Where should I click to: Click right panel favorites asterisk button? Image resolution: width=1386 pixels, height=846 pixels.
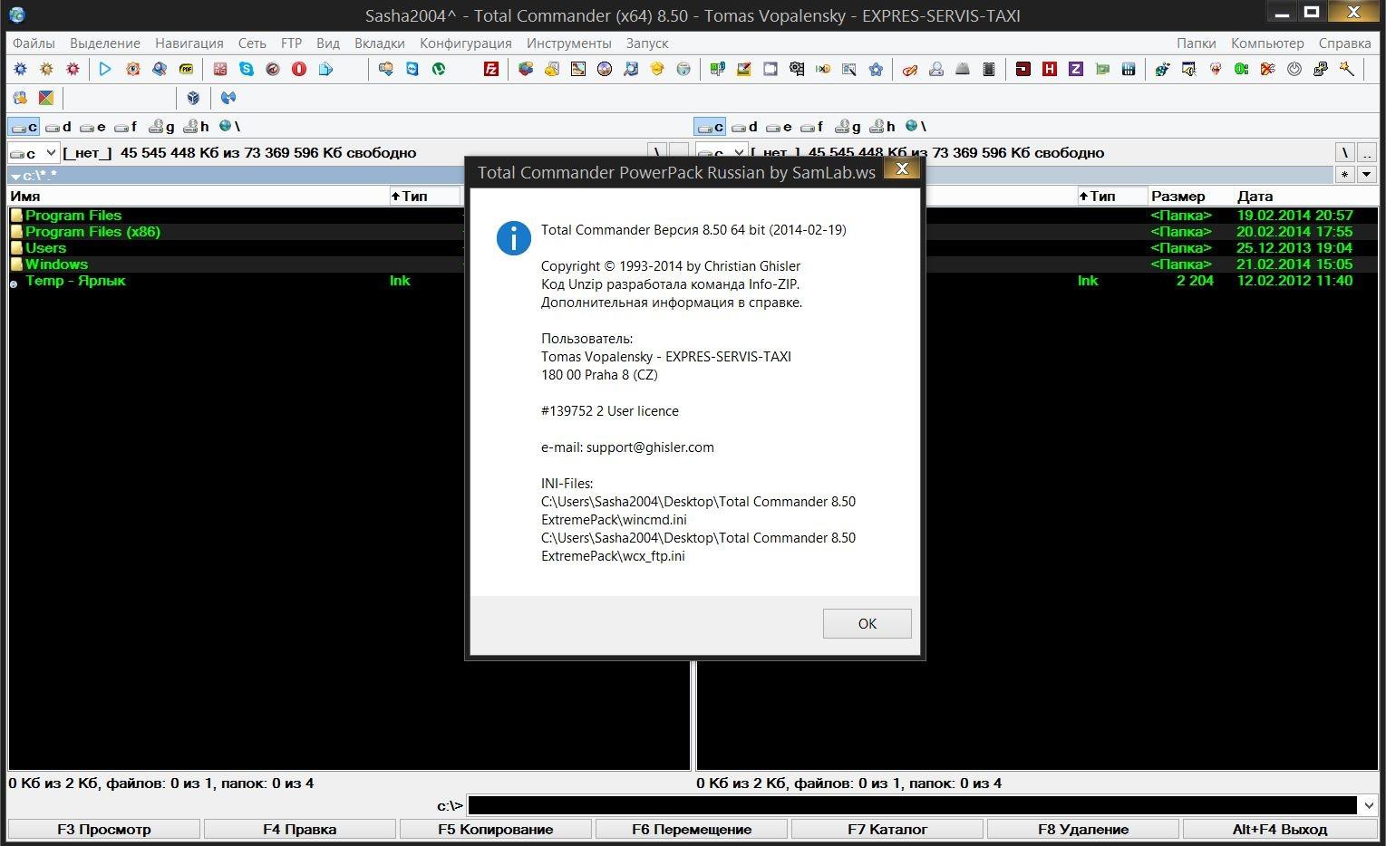(1345, 175)
